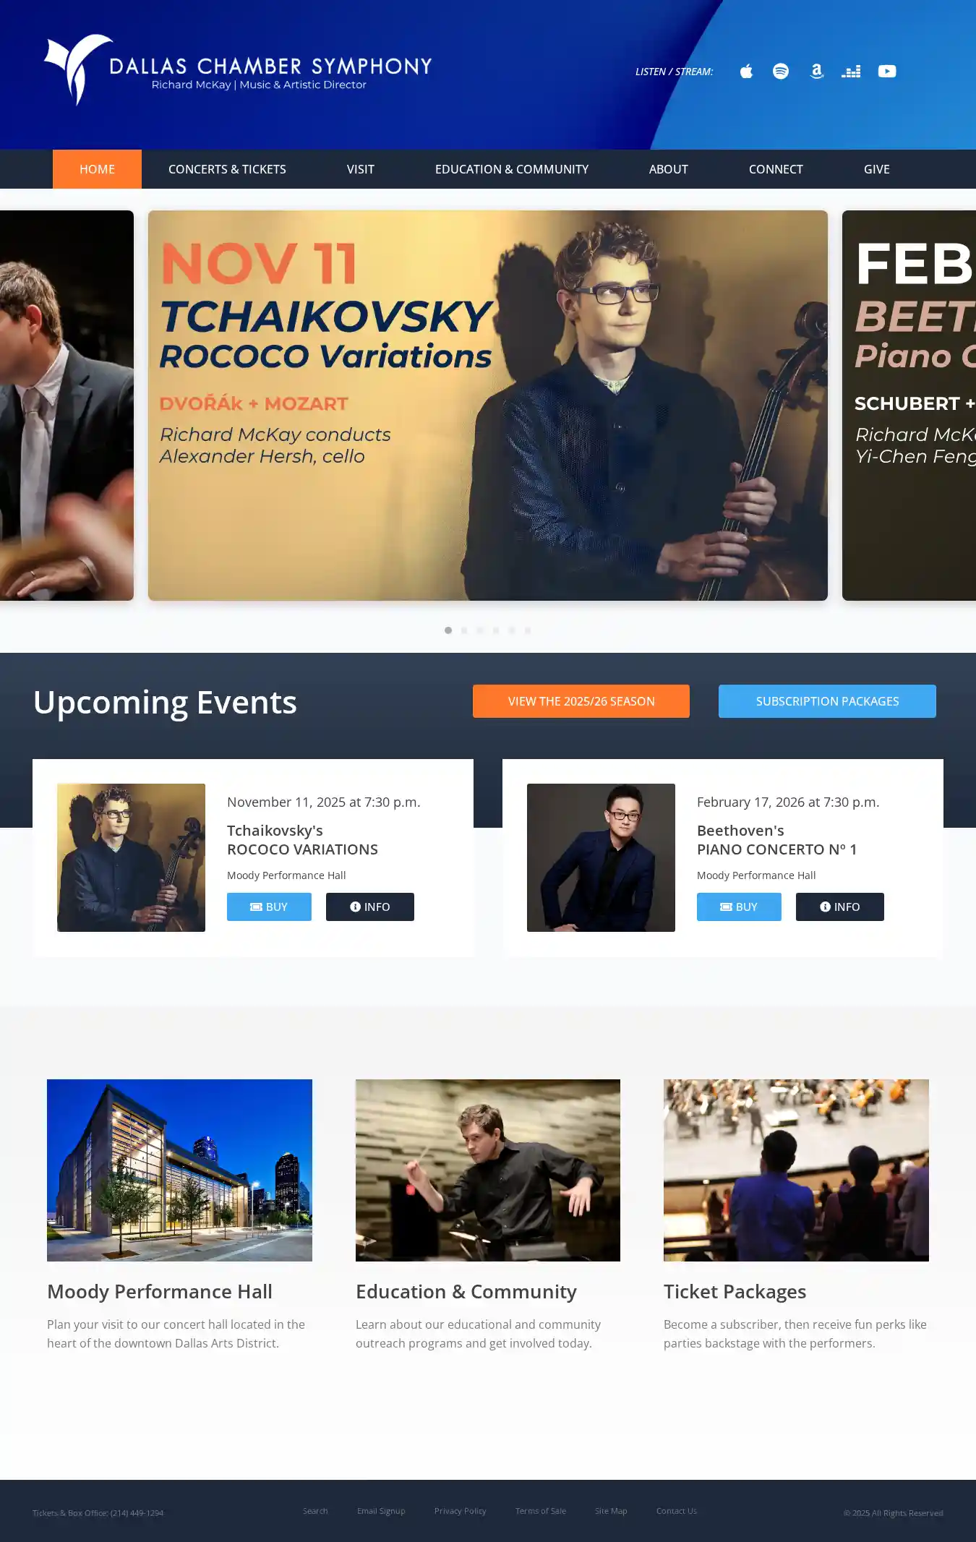This screenshot has width=976, height=1542.
Task: Open the YouTube channel icon
Action: point(887,71)
